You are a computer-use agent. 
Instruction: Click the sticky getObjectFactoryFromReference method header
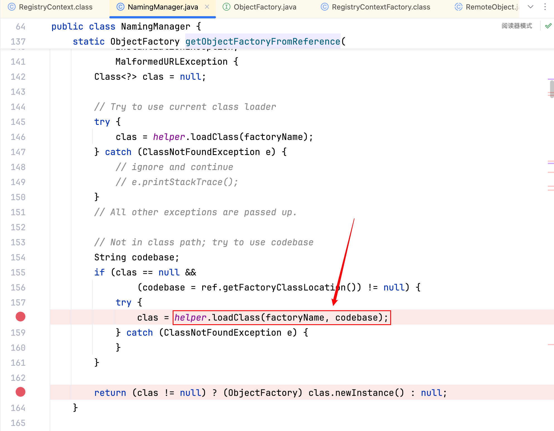click(x=262, y=42)
